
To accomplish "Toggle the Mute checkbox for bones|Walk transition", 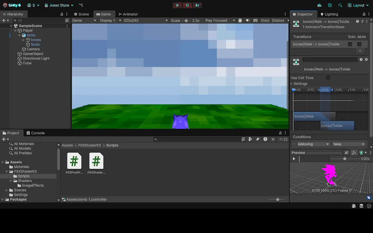I will [359, 44].
